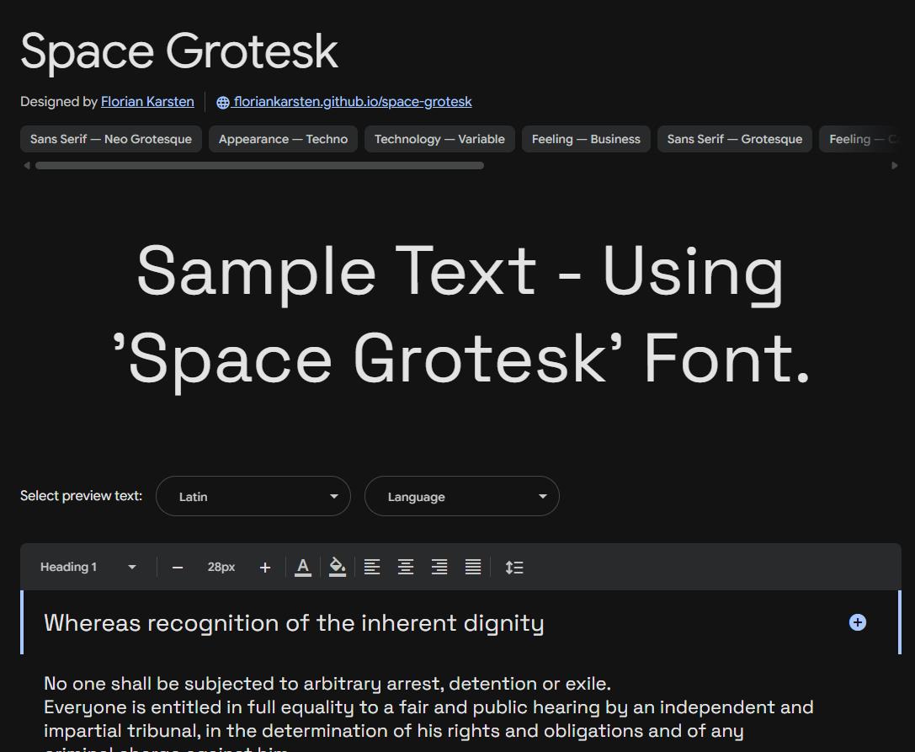Open the Florian Karsten designer link
This screenshot has width=915, height=752.
147,102
